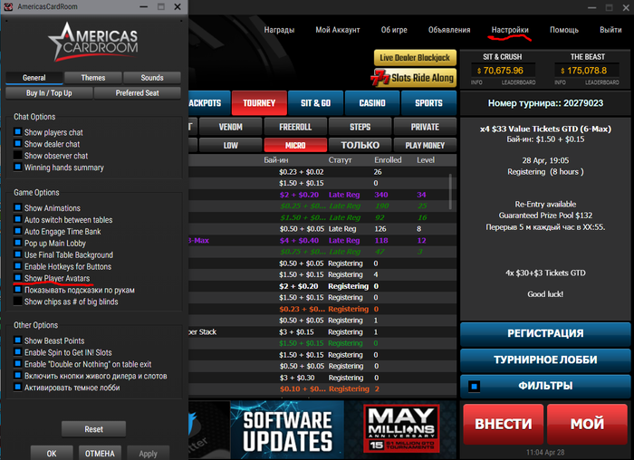This screenshot has width=634, height=460.
Task: Open Награды menu in lobby
Action: (x=279, y=30)
